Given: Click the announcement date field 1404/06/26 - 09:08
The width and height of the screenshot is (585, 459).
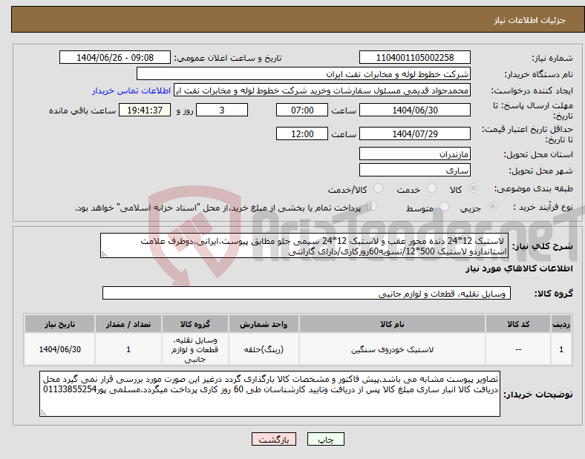Looking at the screenshot, I should (115, 58).
